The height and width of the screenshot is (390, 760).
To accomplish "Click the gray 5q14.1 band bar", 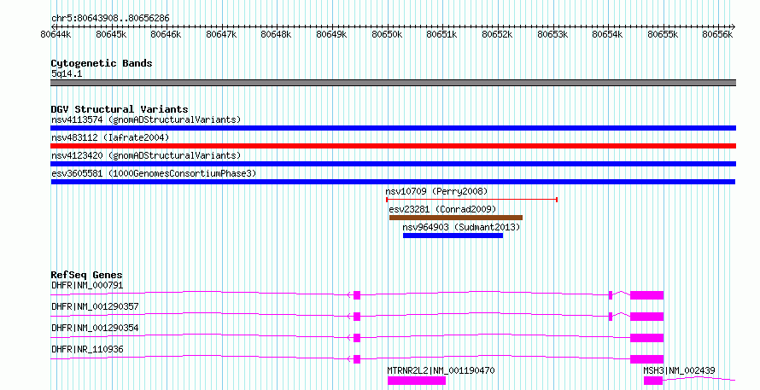I will [393, 83].
